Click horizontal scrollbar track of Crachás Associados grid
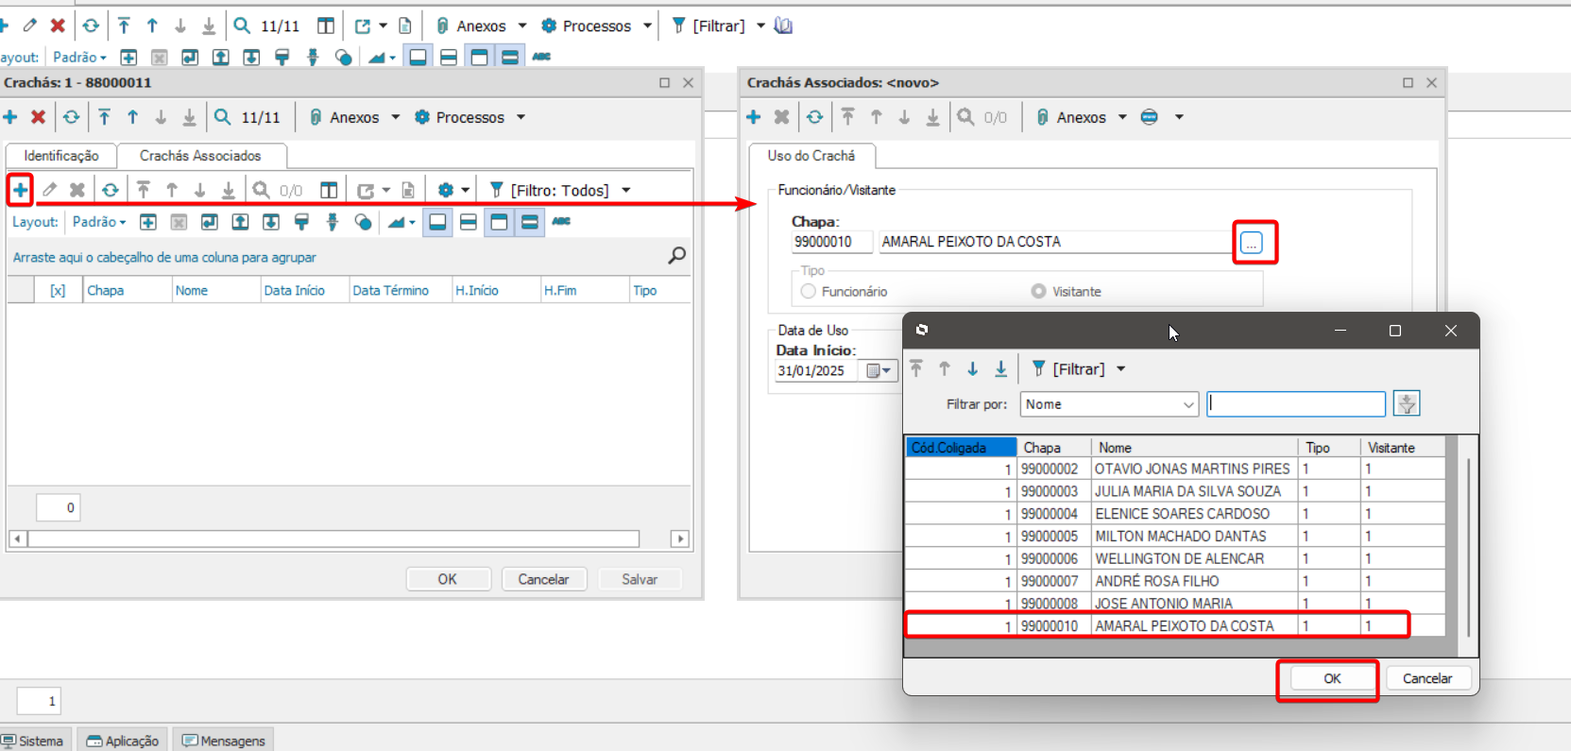1571x751 pixels. [x=333, y=538]
